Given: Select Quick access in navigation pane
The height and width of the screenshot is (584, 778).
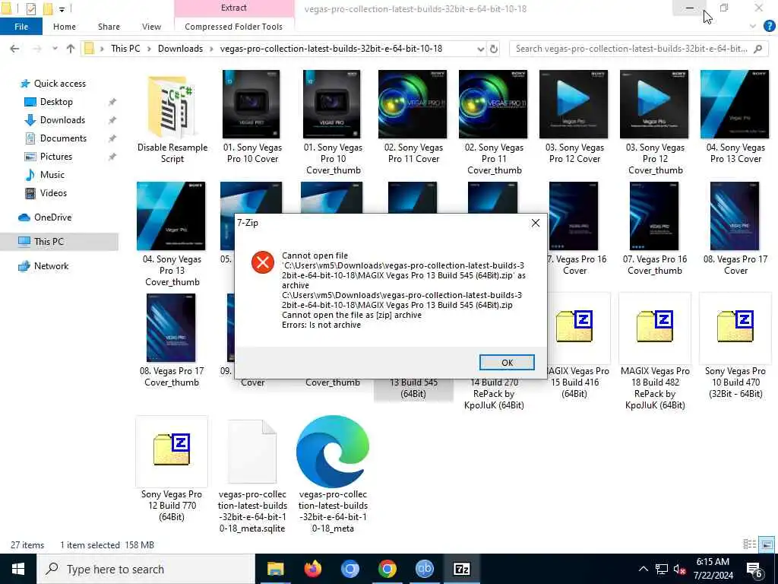Looking at the screenshot, I should [x=59, y=84].
